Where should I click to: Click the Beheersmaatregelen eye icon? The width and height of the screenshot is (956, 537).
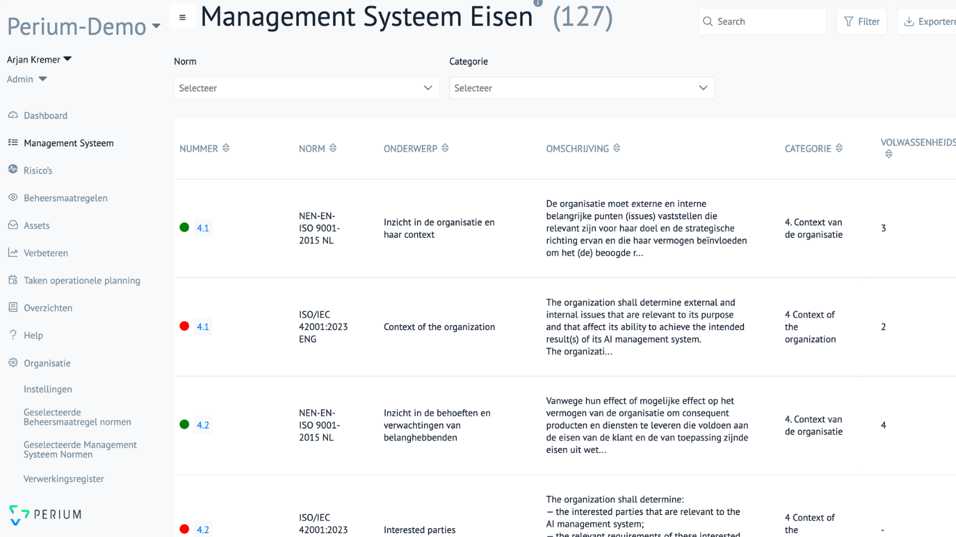coord(13,197)
